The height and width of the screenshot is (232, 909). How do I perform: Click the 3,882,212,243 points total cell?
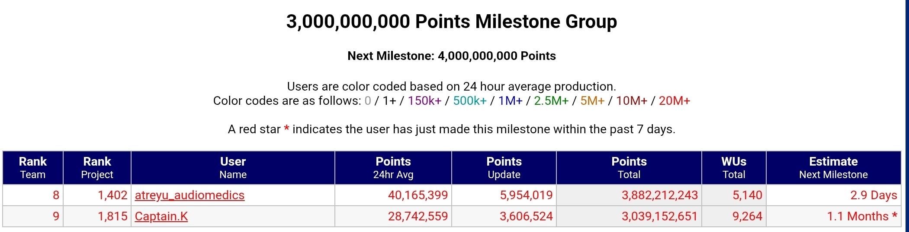[x=659, y=195]
